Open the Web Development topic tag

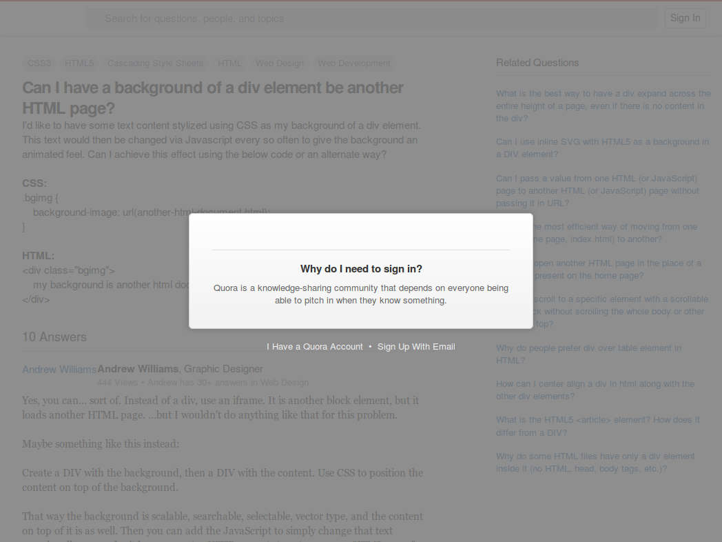pyautogui.click(x=354, y=63)
